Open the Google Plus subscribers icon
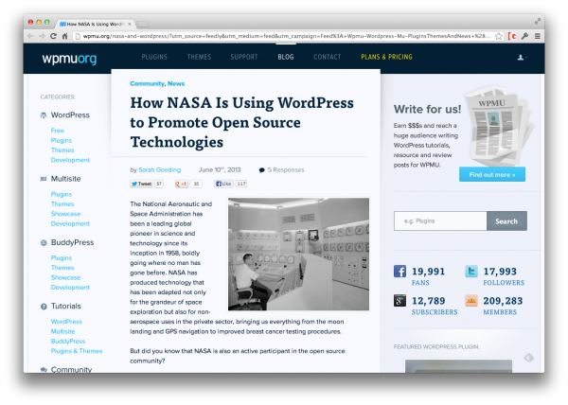Screen dimensions: 568x405 399,300
